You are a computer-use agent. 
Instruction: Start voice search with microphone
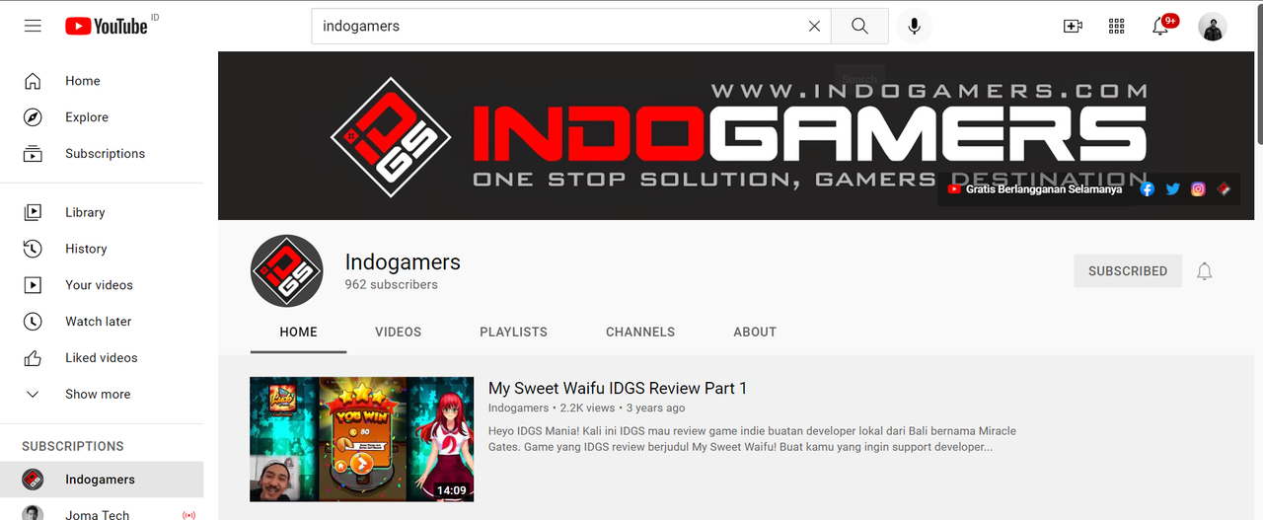coord(915,27)
